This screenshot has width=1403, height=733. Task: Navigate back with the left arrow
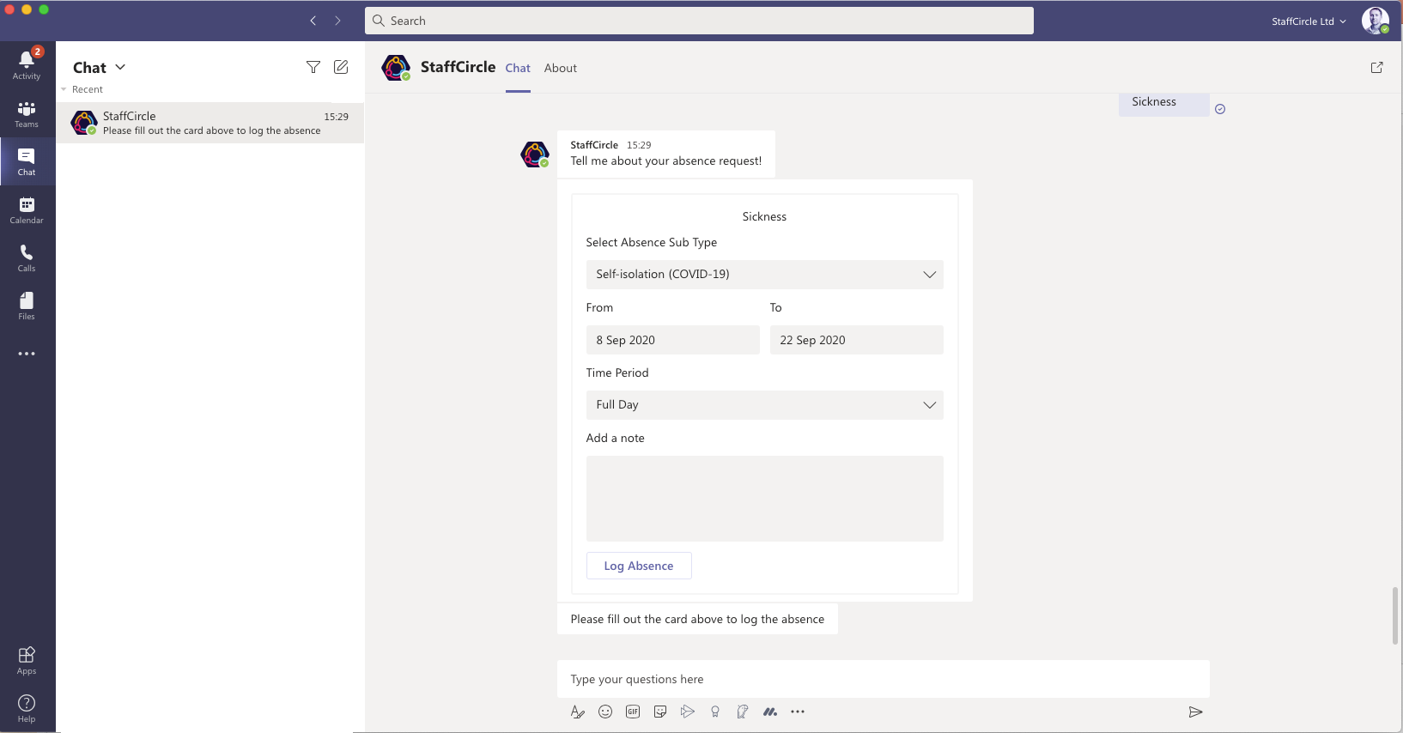coord(313,21)
